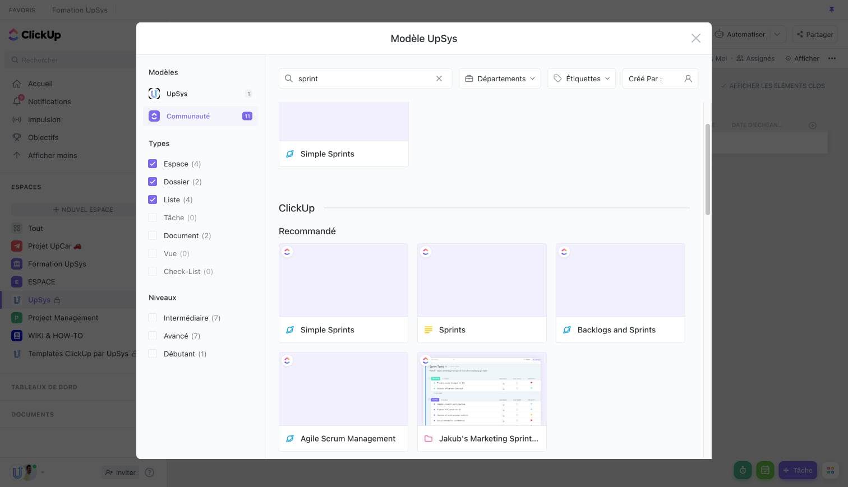The image size is (848, 487).
Task: Open the Backlogs and Sprints template card
Action: pyautogui.click(x=620, y=293)
